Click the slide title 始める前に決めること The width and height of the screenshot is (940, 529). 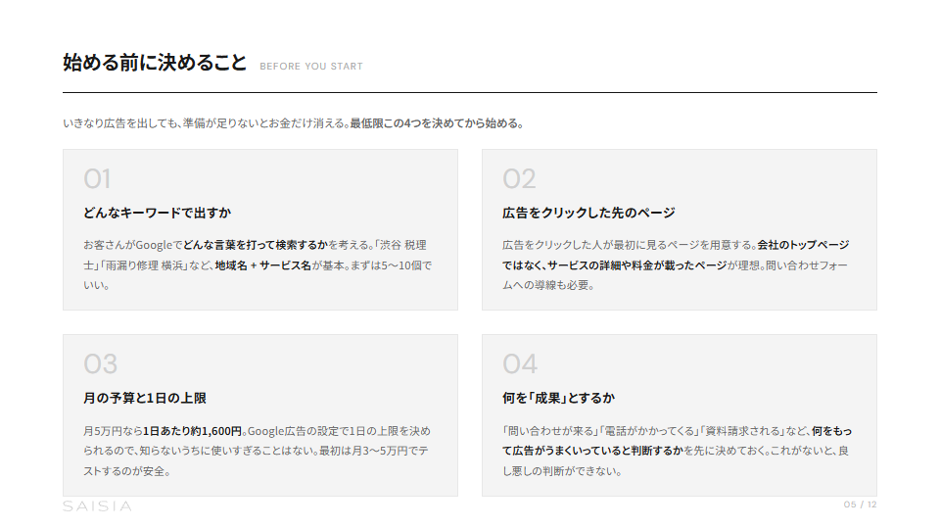click(x=155, y=64)
